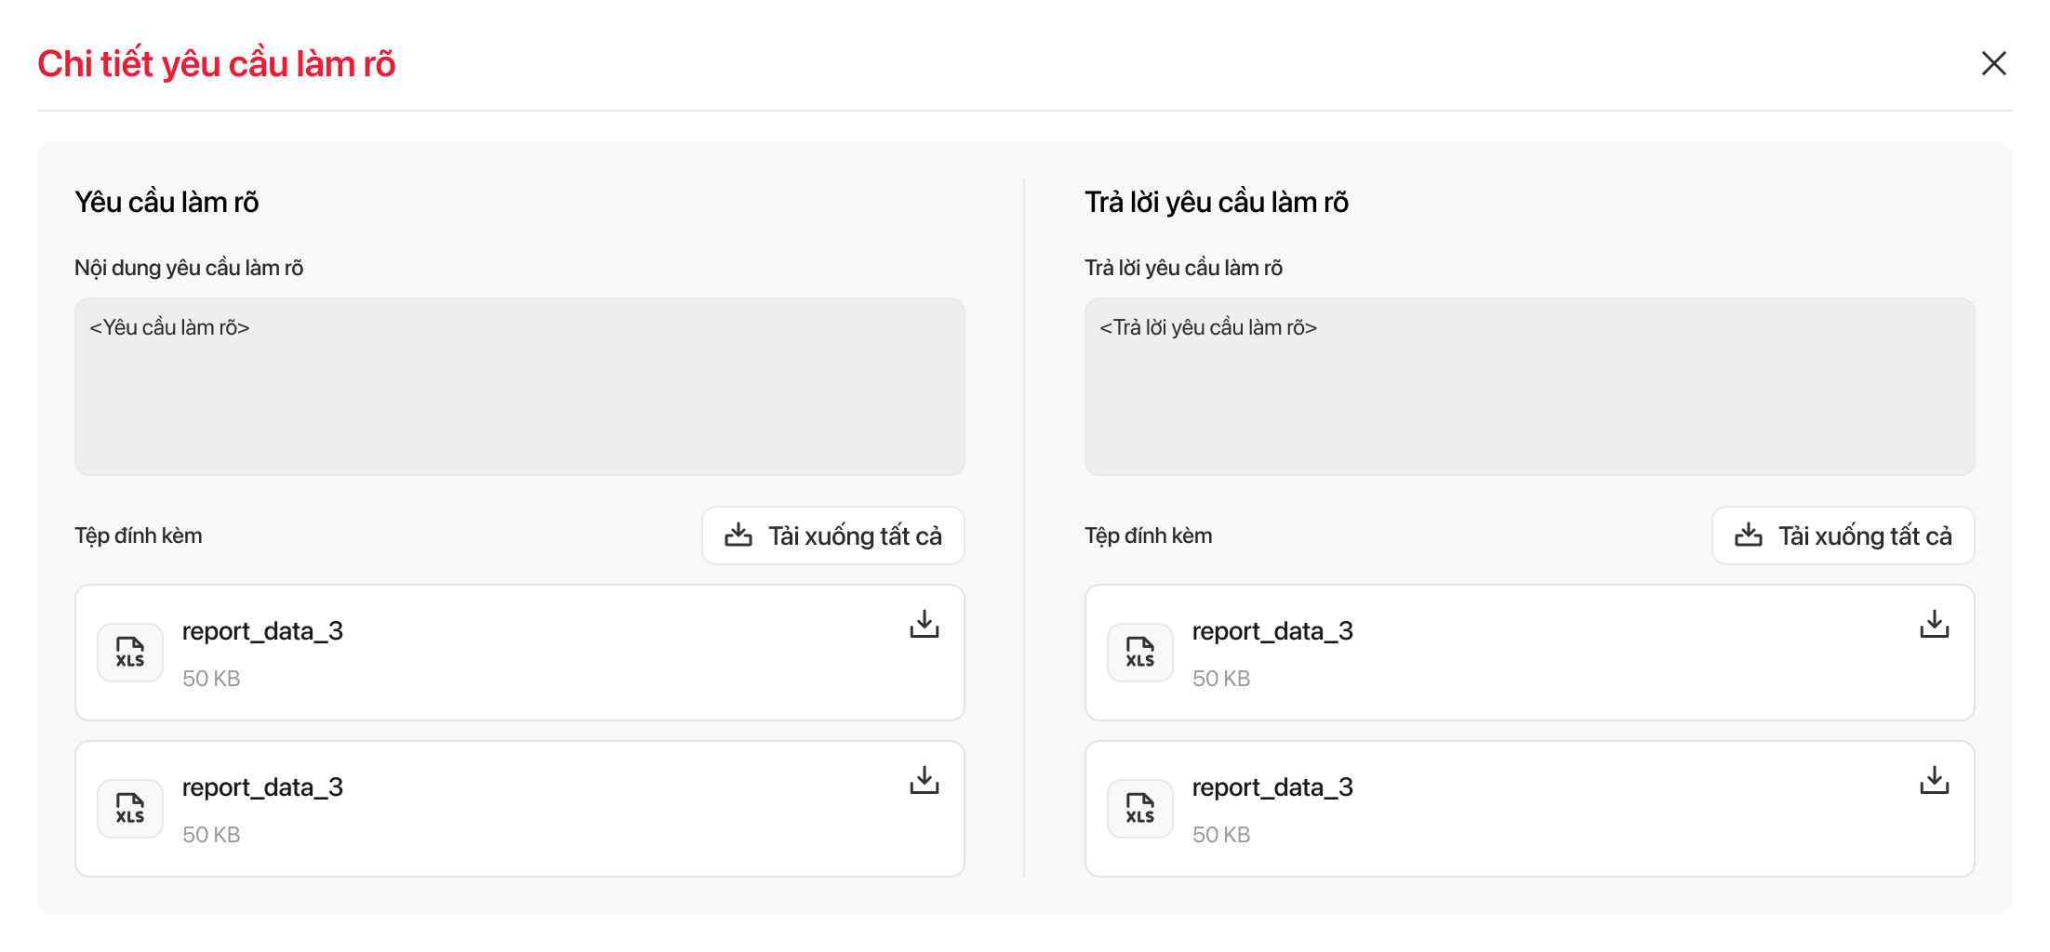Open second report_data_3 filename in 'Trả lời' section
This screenshot has height=952, width=2050.
point(1272,787)
